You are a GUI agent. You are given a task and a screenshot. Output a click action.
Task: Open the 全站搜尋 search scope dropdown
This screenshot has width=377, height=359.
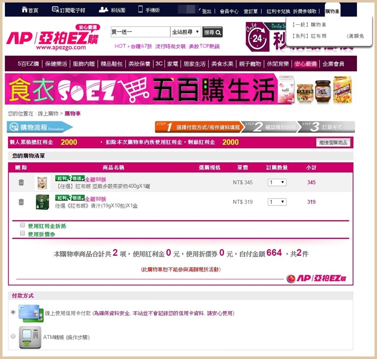[185, 32]
